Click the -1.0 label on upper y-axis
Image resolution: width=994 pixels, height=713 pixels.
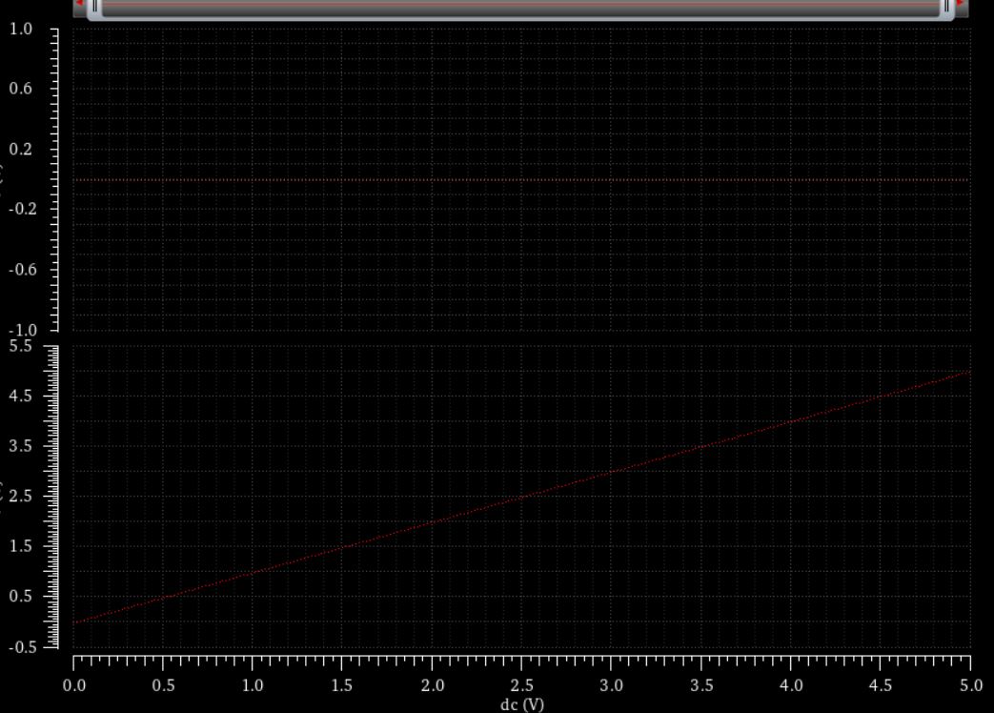pos(19,330)
